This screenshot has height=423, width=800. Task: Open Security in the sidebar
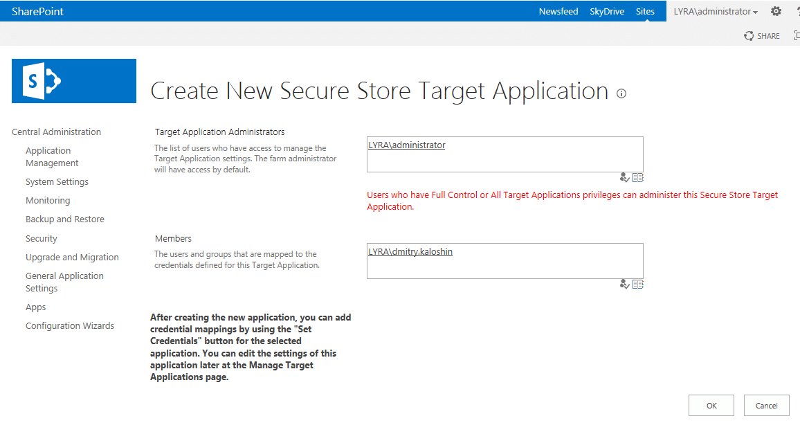tap(42, 238)
